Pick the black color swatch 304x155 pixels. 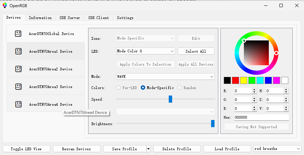[227, 80]
